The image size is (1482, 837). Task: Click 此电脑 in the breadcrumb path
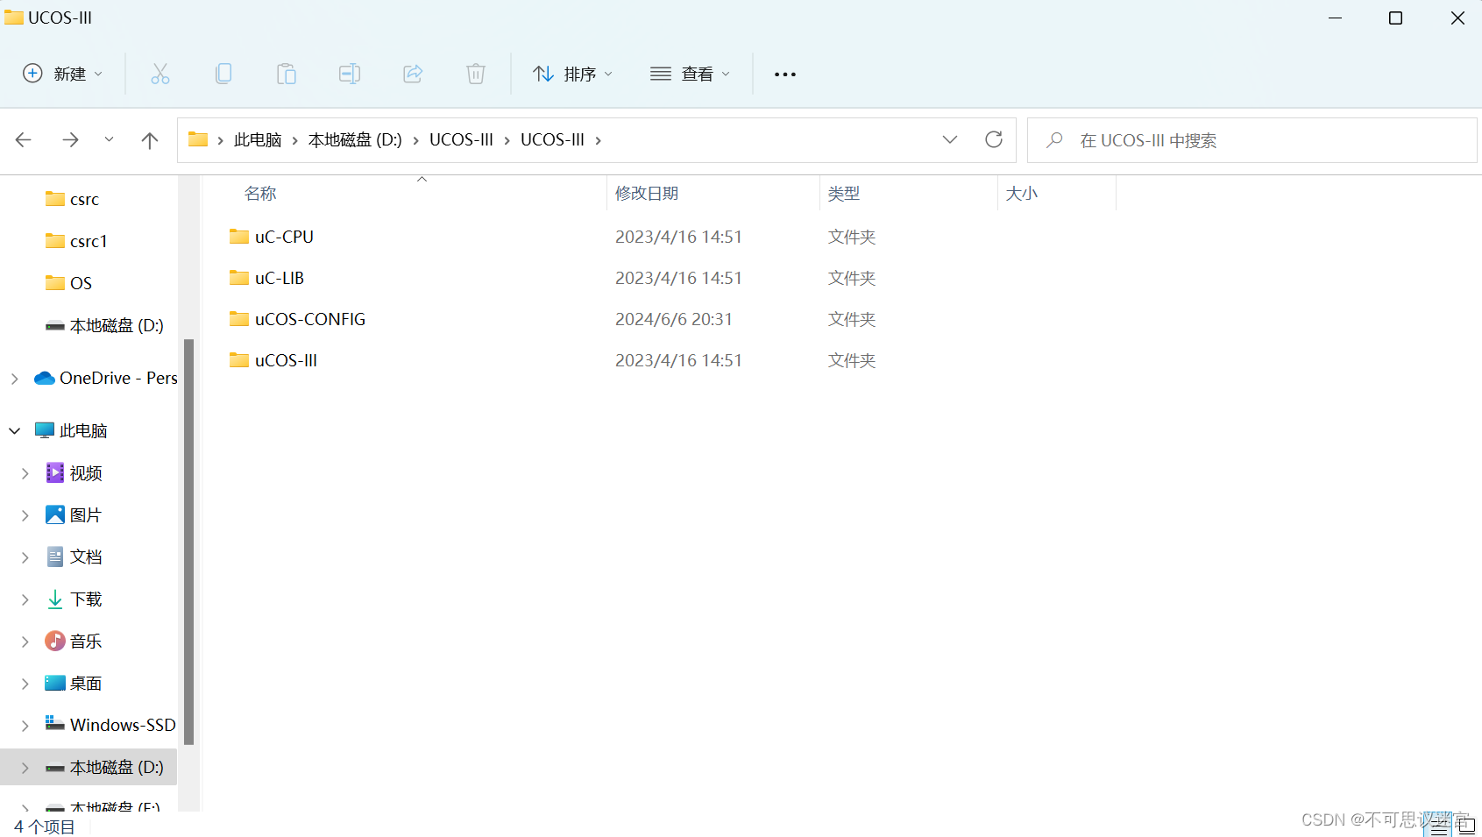pyautogui.click(x=258, y=139)
